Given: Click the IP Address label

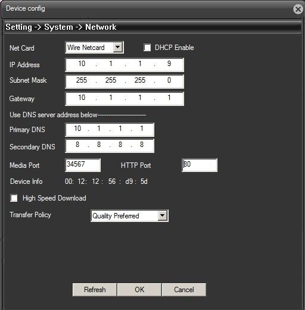Looking at the screenshot, I should [24, 65].
